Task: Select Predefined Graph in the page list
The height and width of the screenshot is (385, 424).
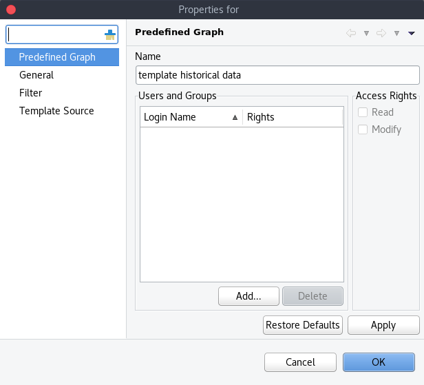Action: 57,57
